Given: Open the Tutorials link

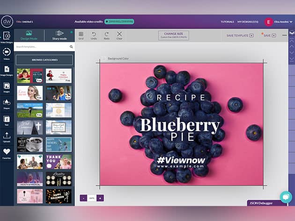Looking at the screenshot, I should point(227,21).
